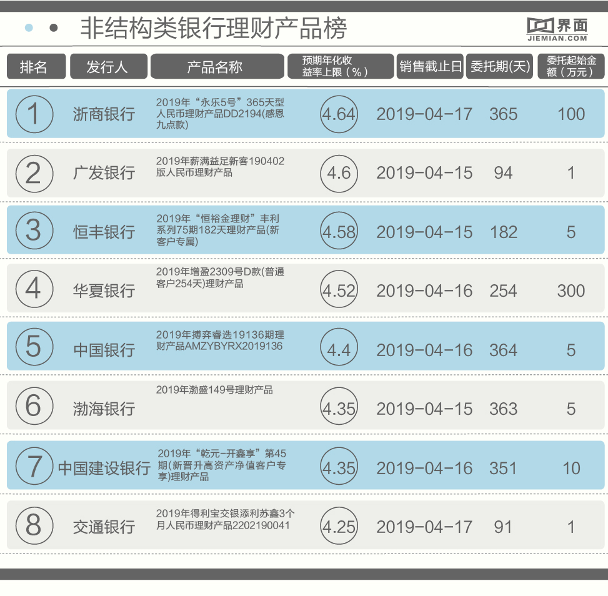Select the issuer 华夏银行
608x596 pixels.
104,291
